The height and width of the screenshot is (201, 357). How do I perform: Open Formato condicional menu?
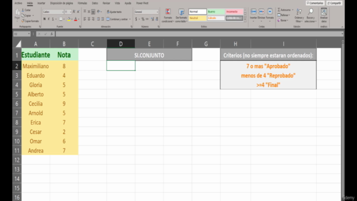pos(168,16)
